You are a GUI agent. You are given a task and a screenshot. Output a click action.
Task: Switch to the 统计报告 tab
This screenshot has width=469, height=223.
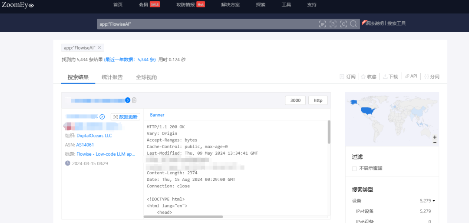[112, 77]
